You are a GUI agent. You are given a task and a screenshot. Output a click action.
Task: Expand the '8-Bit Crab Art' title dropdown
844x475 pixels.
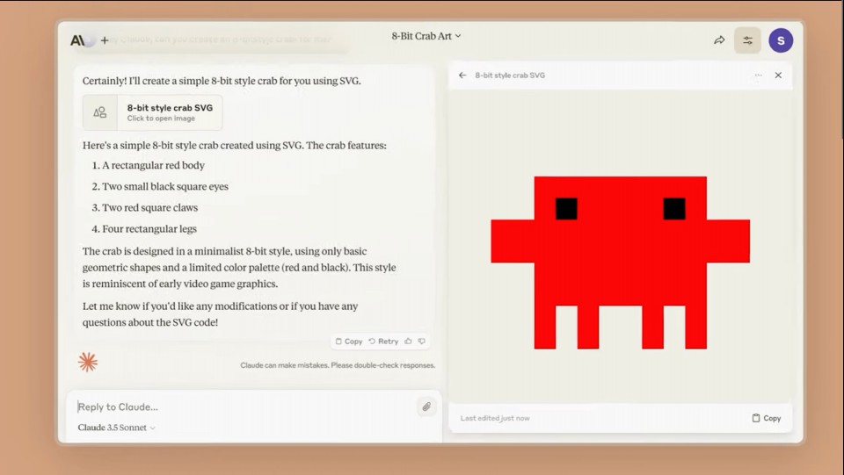pos(426,36)
